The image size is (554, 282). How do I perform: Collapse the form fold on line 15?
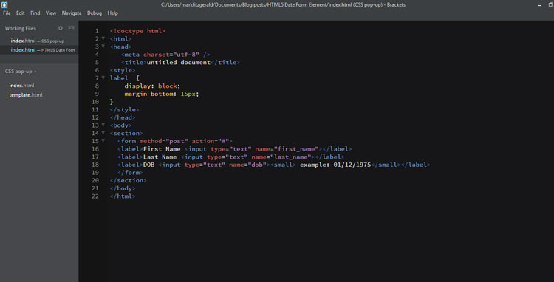point(103,140)
